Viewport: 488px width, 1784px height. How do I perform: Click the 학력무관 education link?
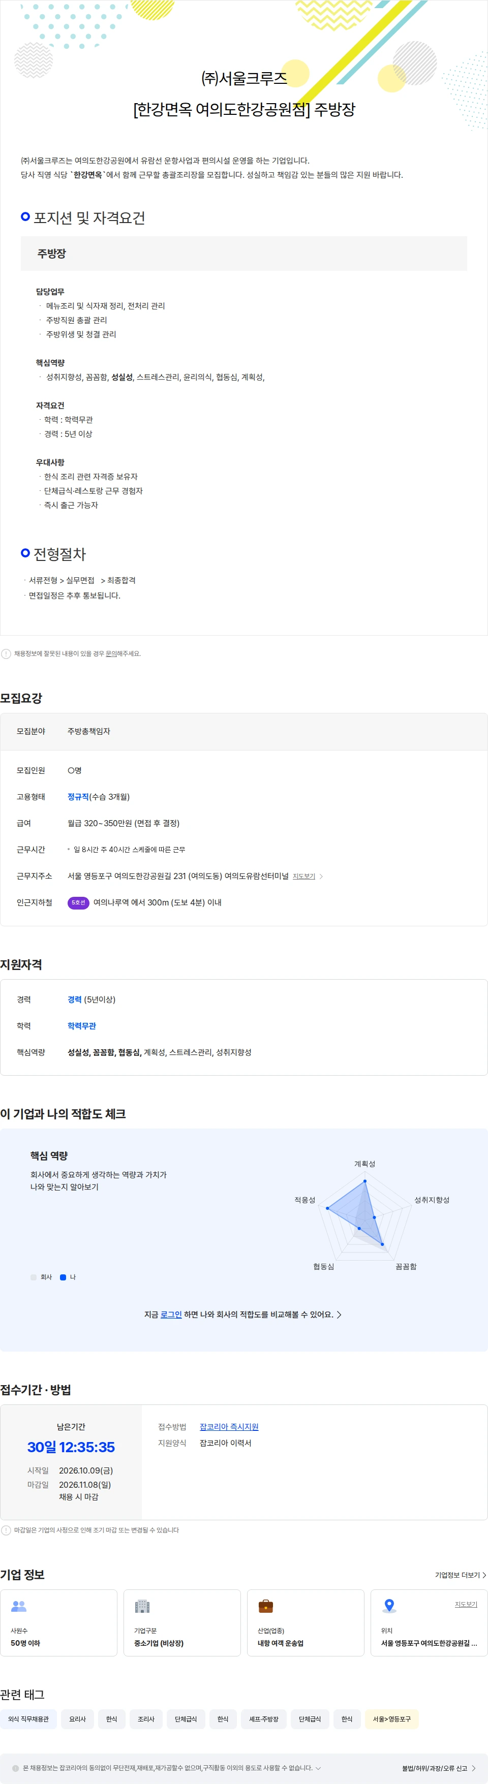[x=82, y=1026]
